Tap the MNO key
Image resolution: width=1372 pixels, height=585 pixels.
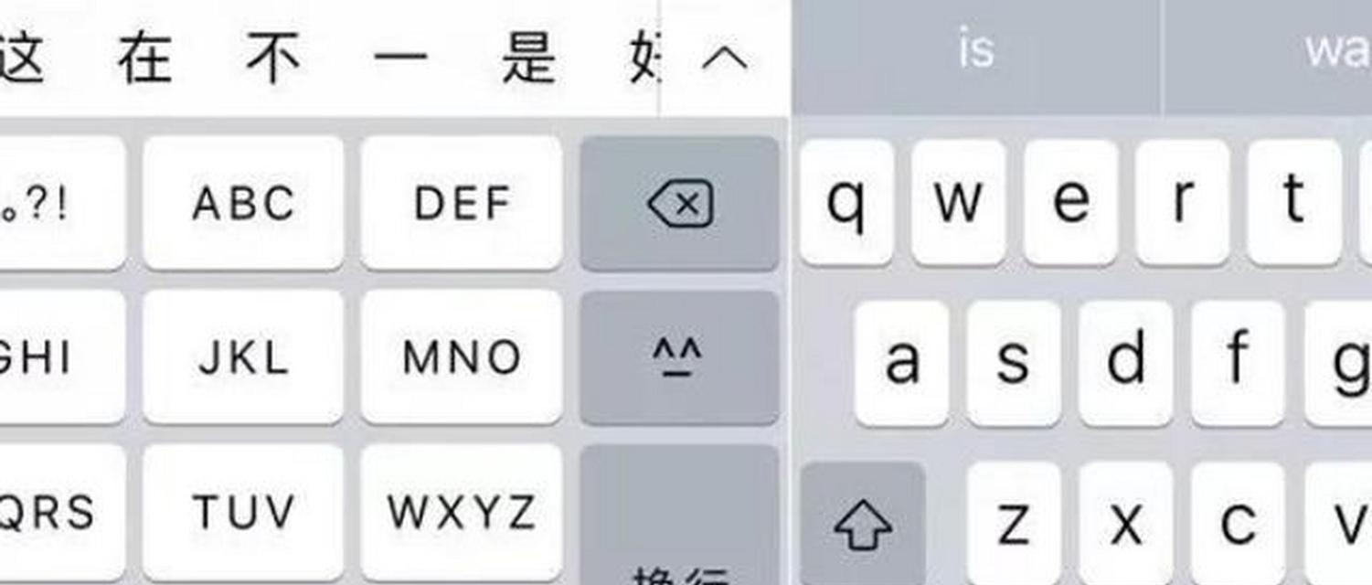(462, 357)
